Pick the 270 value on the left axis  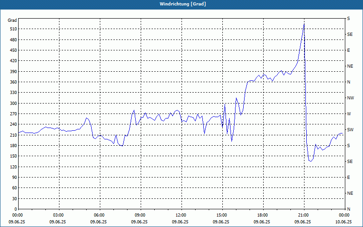(x=14, y=114)
